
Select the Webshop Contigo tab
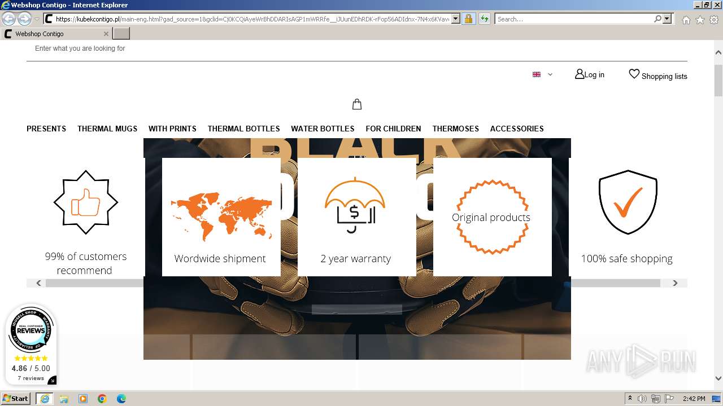coord(56,34)
